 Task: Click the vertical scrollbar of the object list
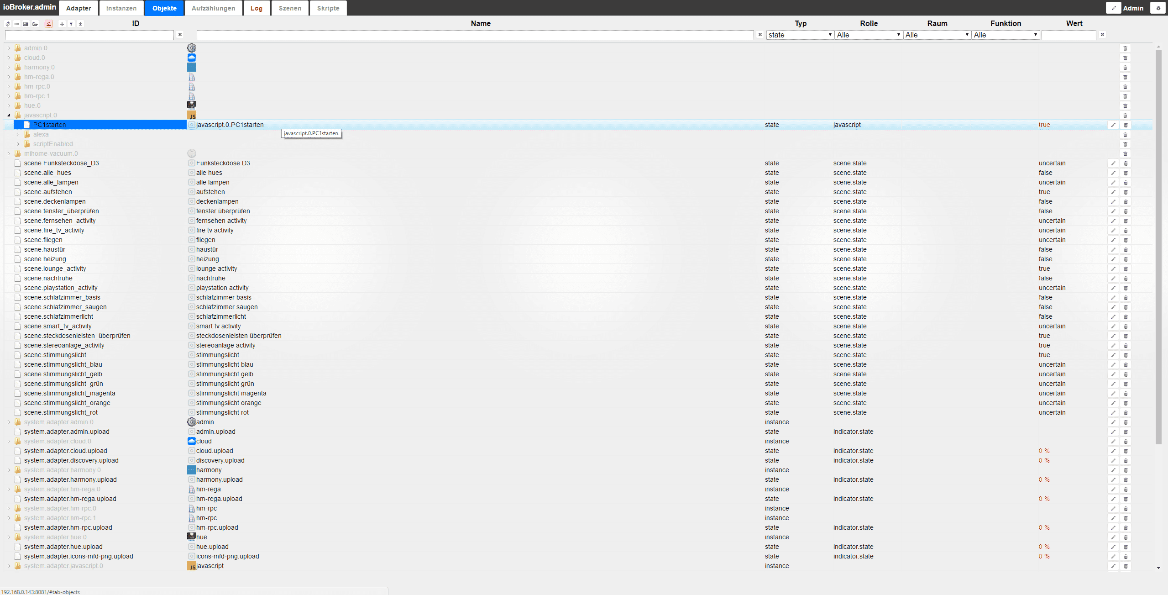[1158, 247]
